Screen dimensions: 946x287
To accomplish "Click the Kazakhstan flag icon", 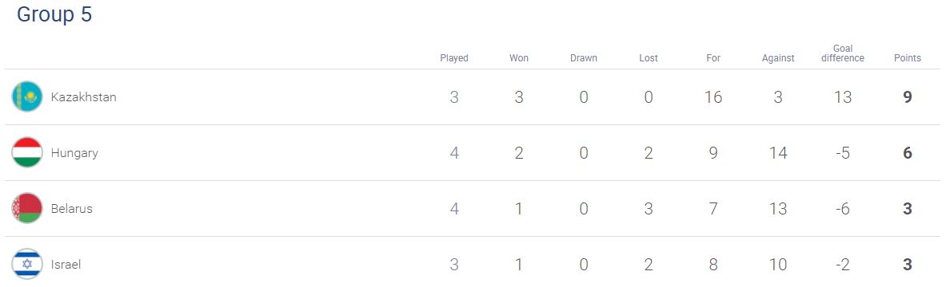I will coord(26,97).
